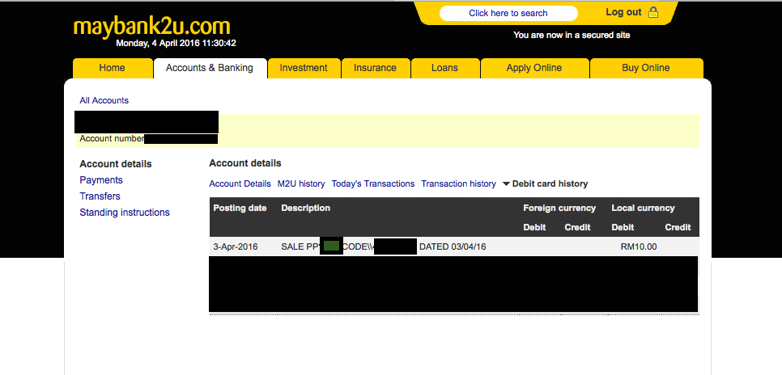
Task: Switch to the Accounts & Banking tab
Action: coord(210,68)
